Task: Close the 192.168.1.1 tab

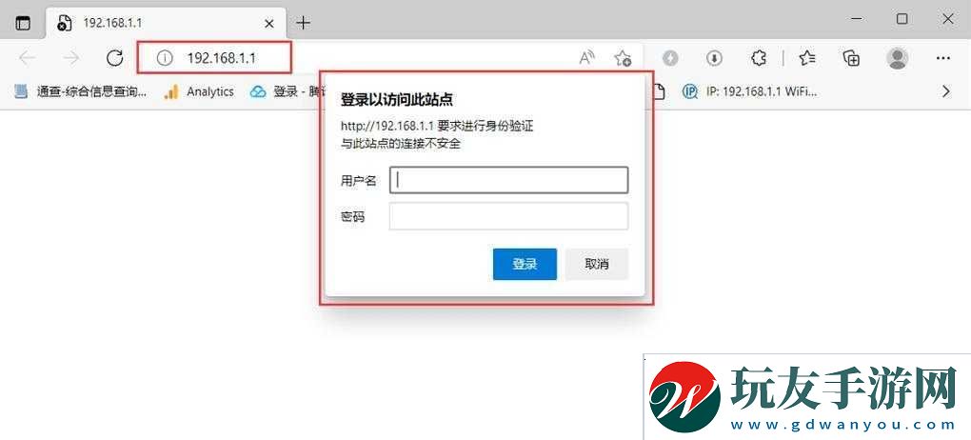Action: point(269,24)
